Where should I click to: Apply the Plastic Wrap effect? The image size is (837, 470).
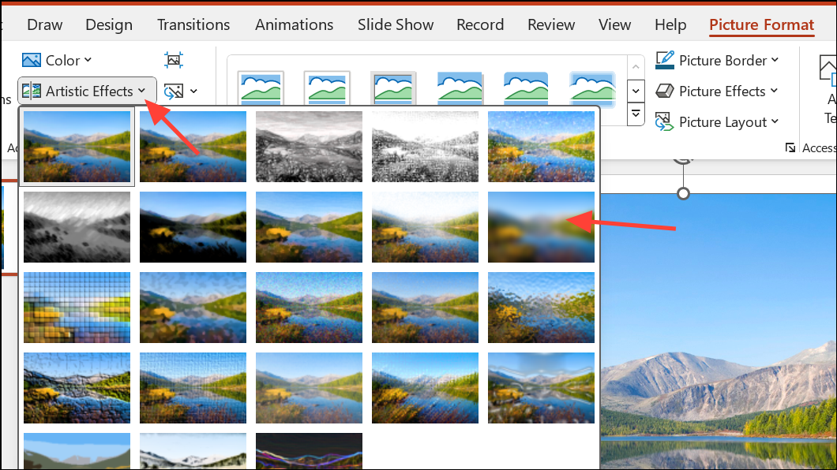[x=541, y=388]
